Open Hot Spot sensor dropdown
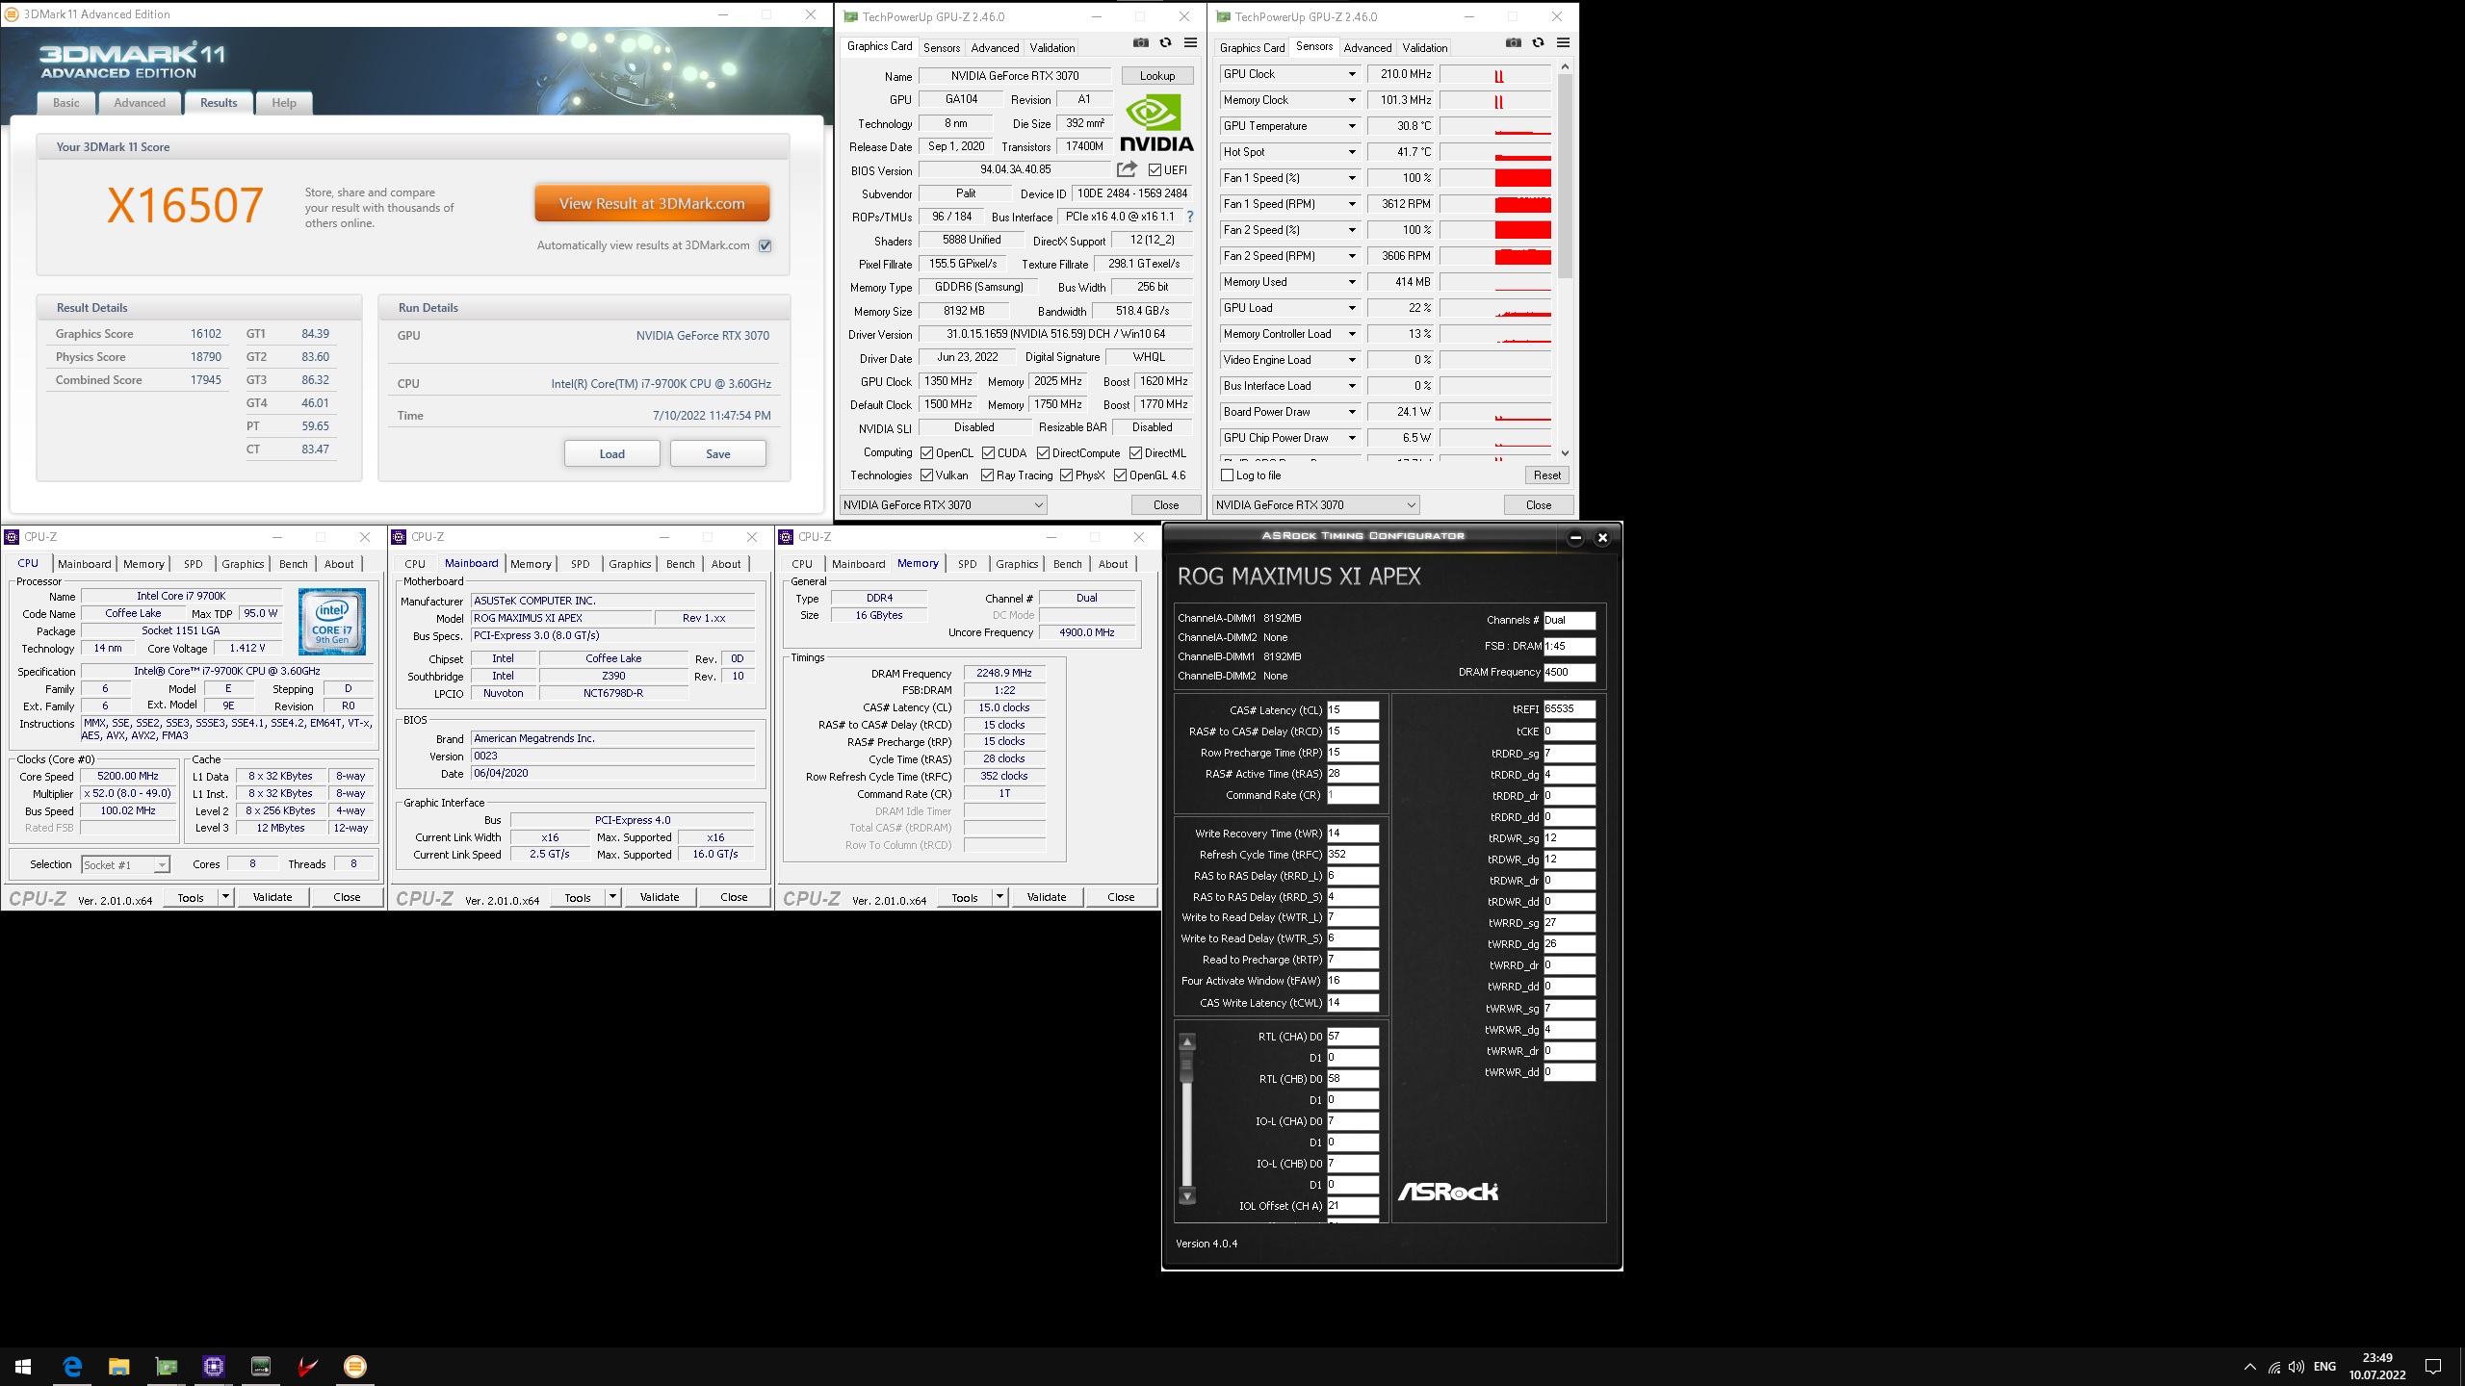The image size is (2465, 1386). [x=1351, y=152]
